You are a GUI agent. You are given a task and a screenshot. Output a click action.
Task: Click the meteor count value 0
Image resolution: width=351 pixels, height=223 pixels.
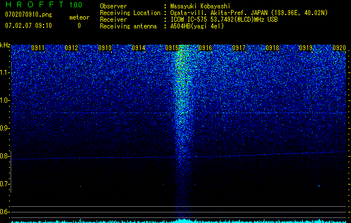(79, 26)
